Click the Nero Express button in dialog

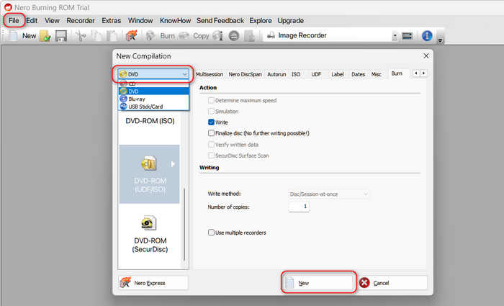[x=153, y=283]
